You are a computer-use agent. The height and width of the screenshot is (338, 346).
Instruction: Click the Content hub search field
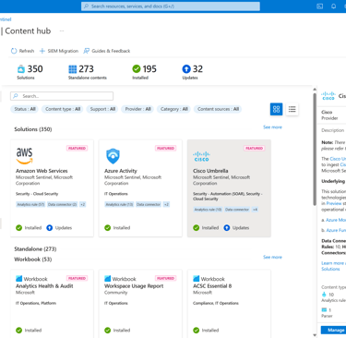coord(62,96)
